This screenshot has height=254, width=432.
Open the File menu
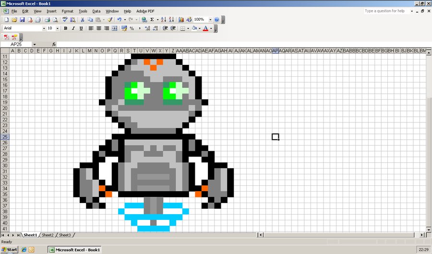[14, 11]
